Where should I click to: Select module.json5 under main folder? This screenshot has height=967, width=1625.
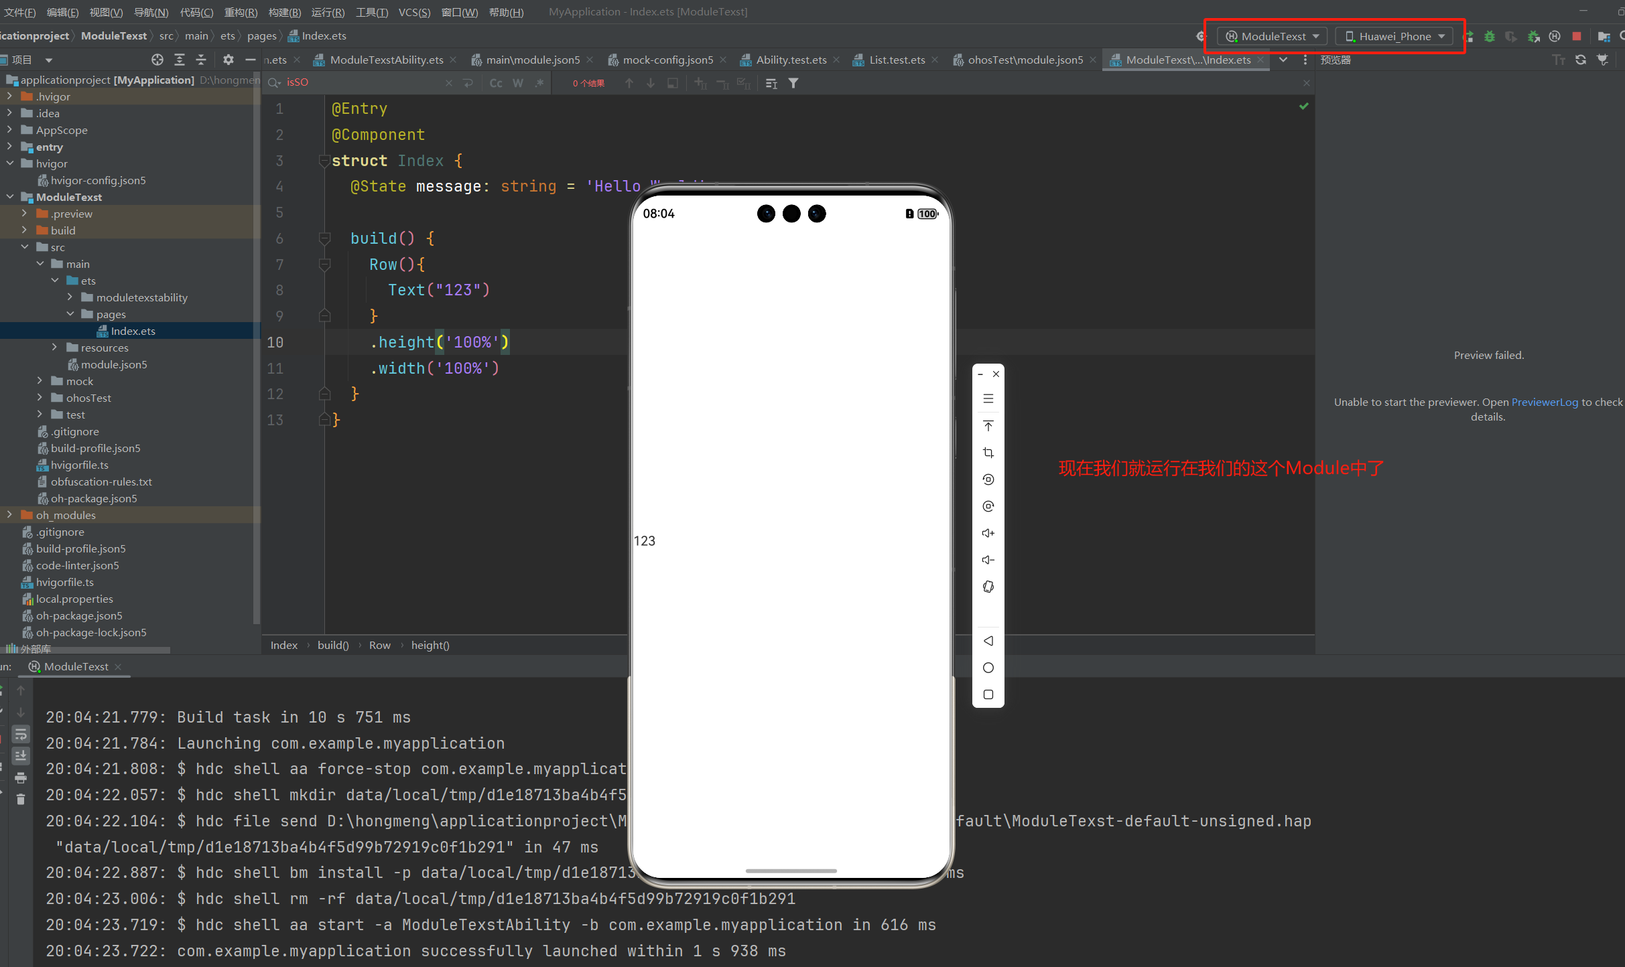(x=113, y=364)
